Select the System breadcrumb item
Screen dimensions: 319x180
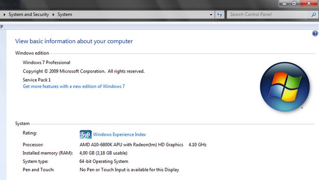point(65,14)
